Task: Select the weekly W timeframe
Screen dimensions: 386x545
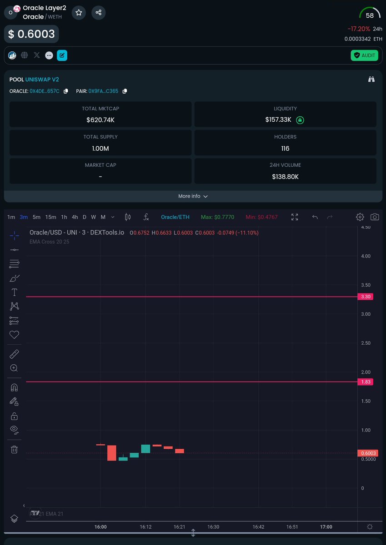Action: click(94, 217)
